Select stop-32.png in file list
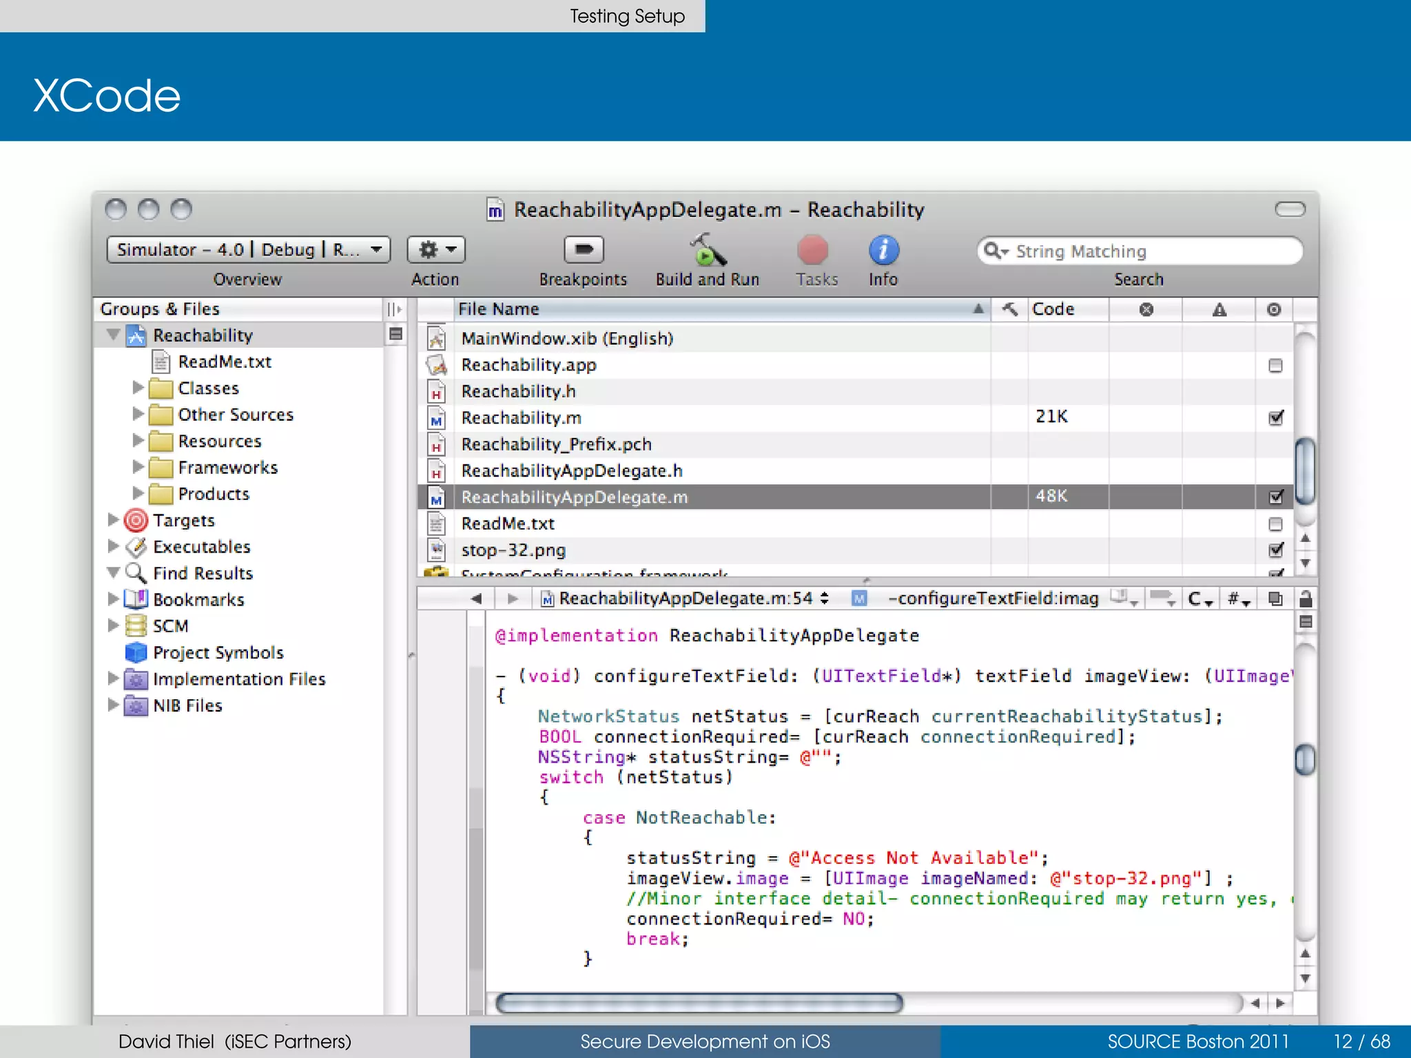 click(854, 550)
